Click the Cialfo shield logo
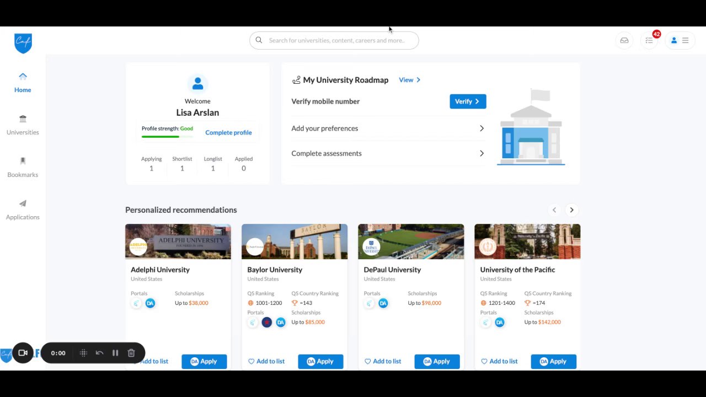The image size is (706, 397). pyautogui.click(x=23, y=43)
